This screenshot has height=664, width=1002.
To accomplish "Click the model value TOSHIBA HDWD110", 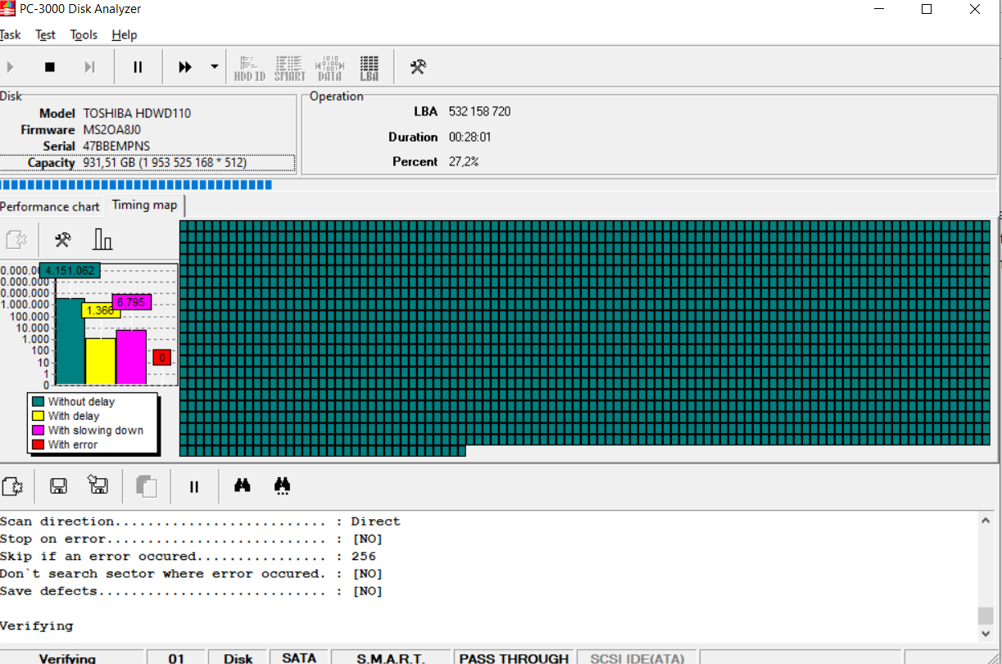I will (137, 113).
